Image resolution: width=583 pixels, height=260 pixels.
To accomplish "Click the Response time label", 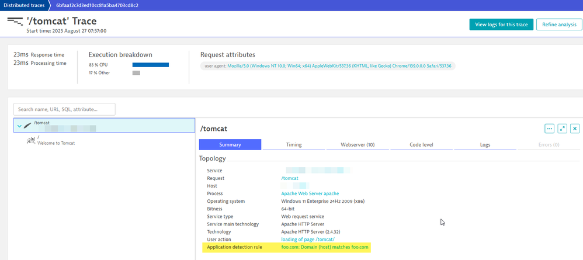I will (47, 55).
